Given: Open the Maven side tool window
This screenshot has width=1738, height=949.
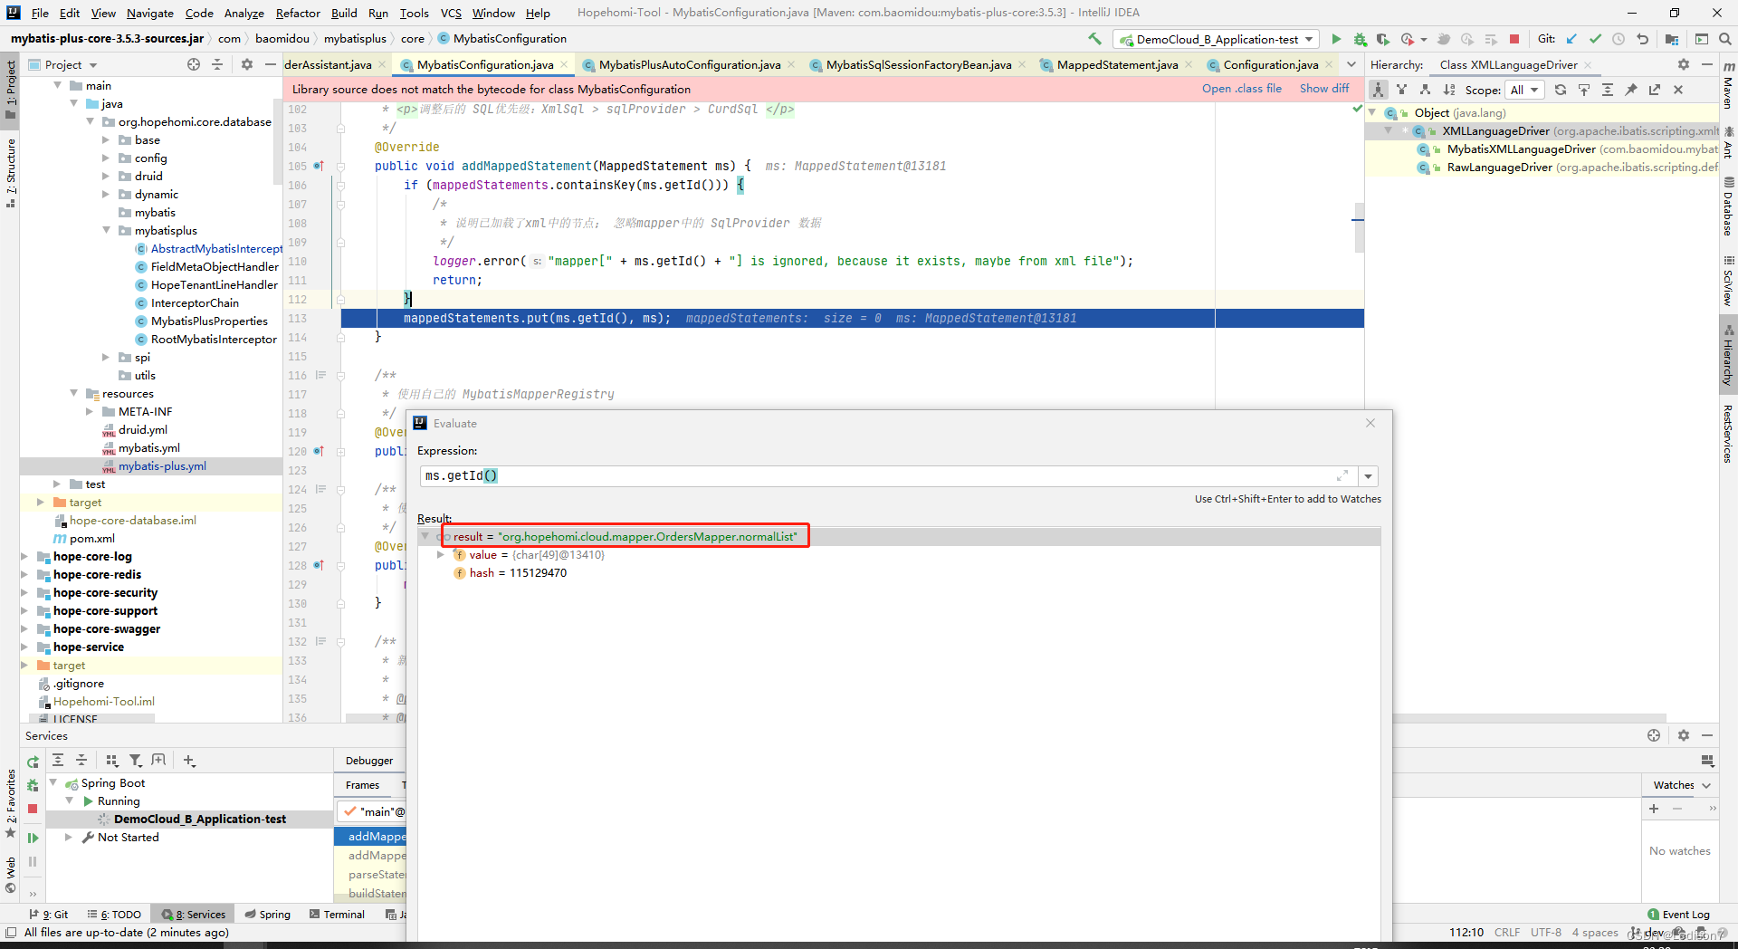Looking at the screenshot, I should (x=1728, y=85).
